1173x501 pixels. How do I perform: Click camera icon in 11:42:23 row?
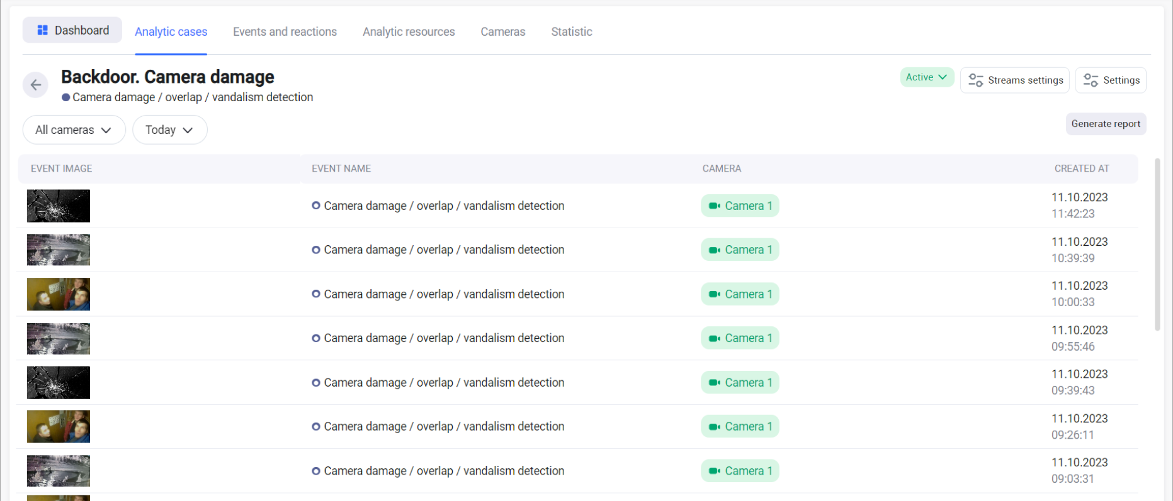click(x=714, y=206)
